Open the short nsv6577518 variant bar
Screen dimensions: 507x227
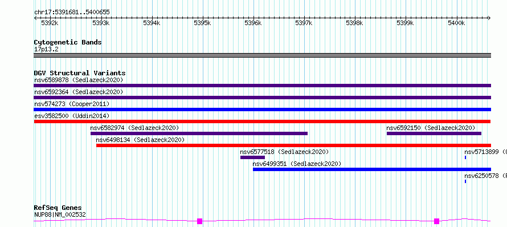click(252, 157)
